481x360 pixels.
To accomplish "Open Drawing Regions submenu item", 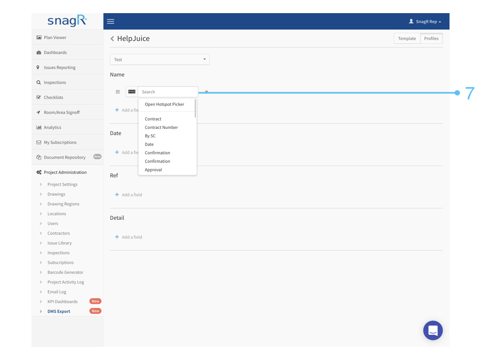I will (63, 204).
